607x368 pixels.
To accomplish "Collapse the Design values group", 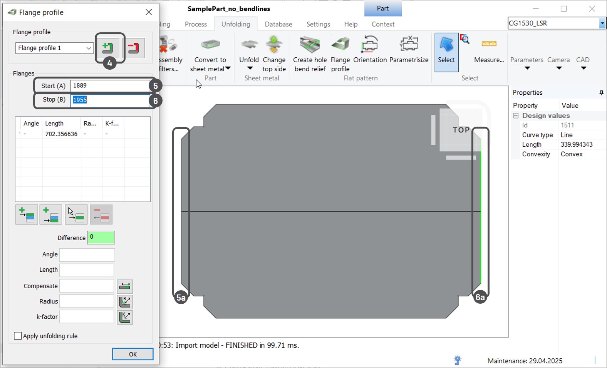I will (516, 116).
